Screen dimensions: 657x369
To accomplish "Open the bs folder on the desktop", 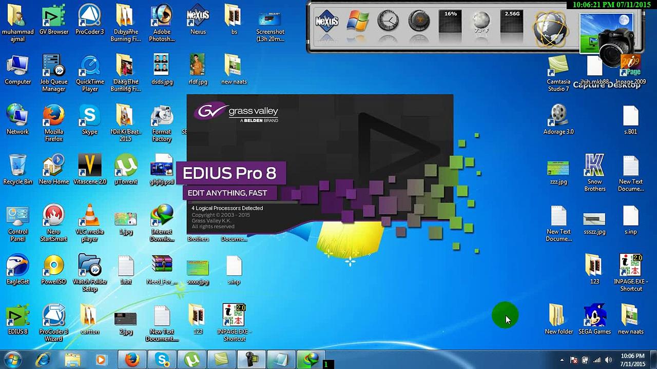I will [234, 20].
